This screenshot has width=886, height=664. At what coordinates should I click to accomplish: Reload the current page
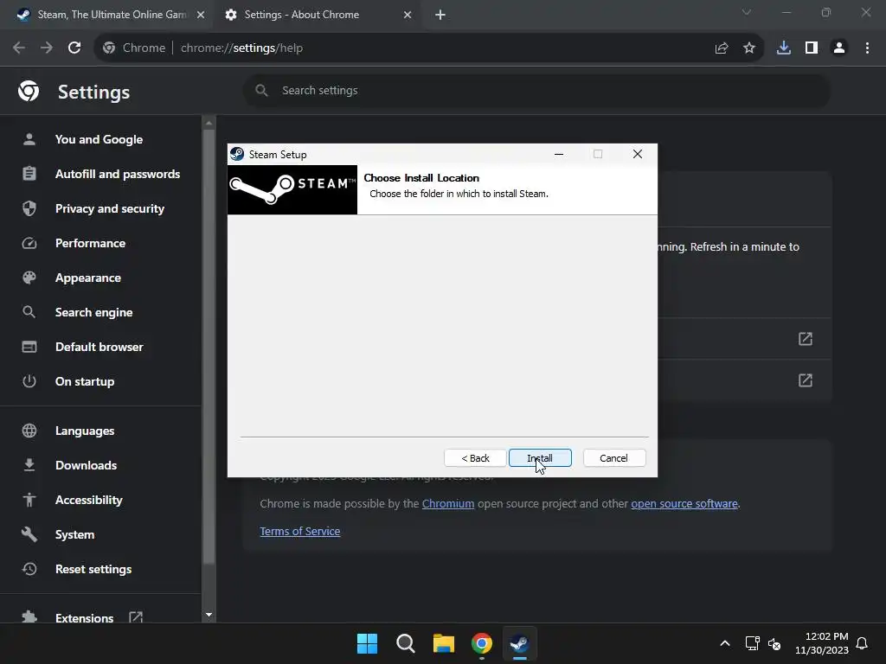(x=74, y=48)
